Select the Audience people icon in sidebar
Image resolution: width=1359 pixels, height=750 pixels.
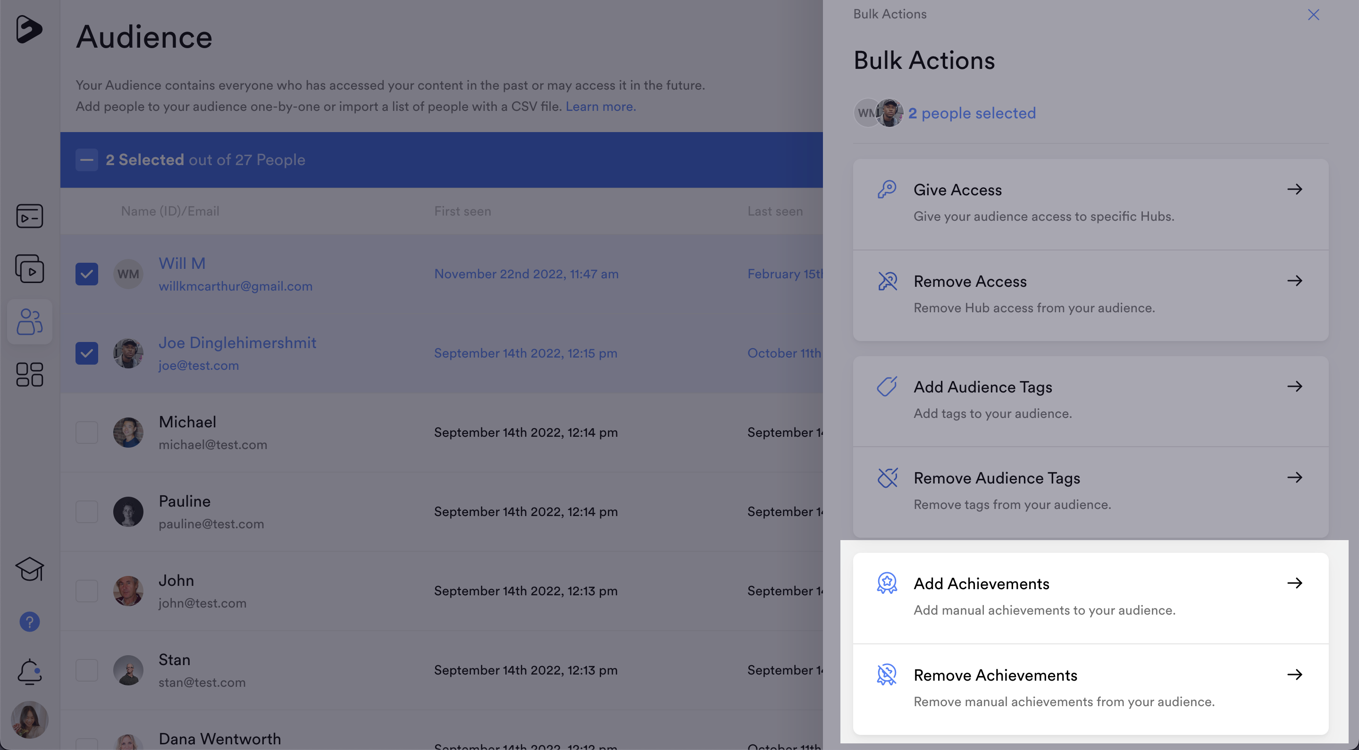(30, 322)
